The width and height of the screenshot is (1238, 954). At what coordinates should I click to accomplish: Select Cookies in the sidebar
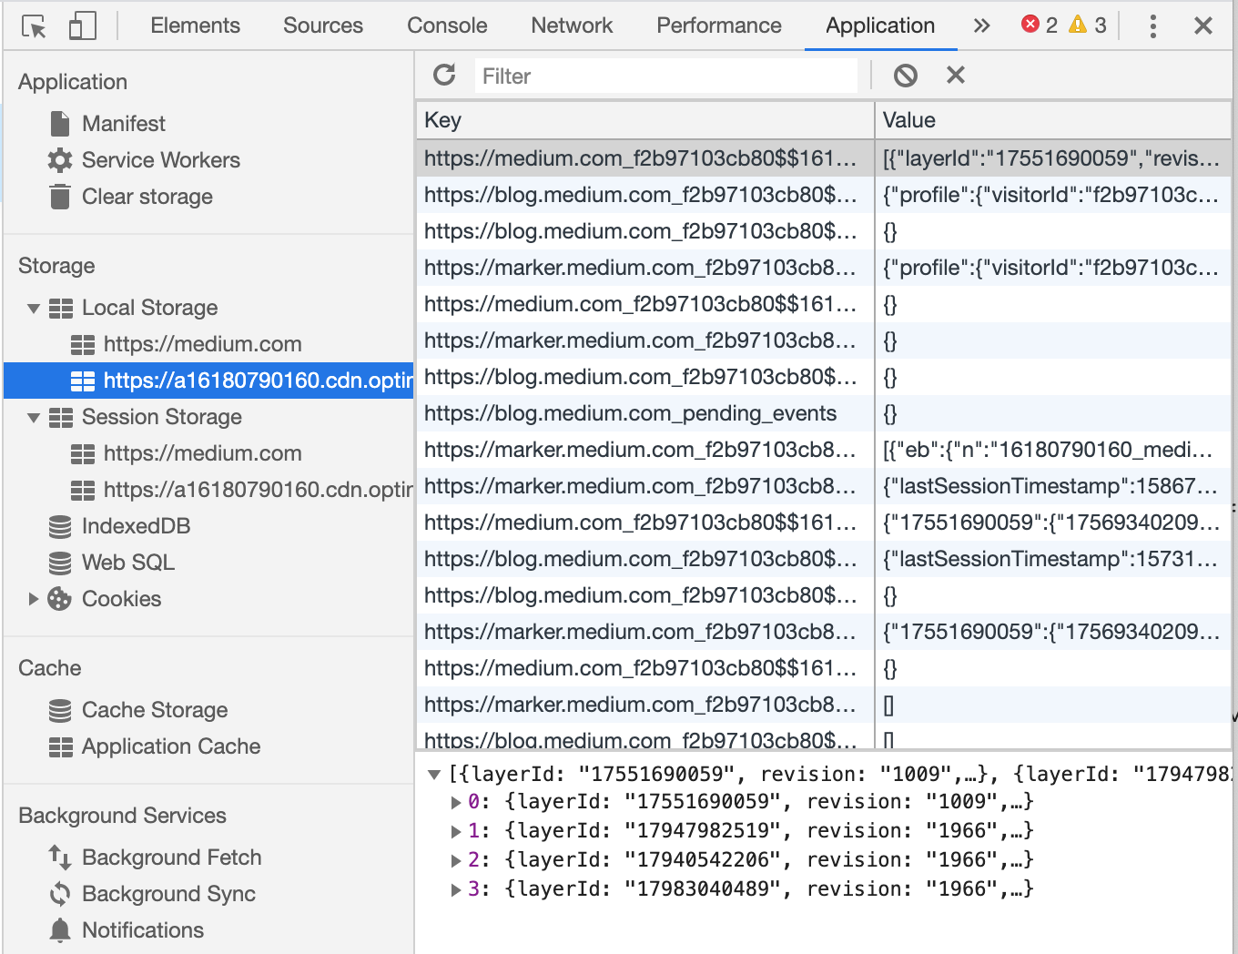click(121, 598)
